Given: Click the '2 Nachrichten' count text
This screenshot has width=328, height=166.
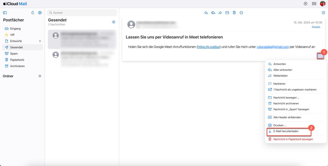Looking at the screenshot, I should (x=57, y=25).
